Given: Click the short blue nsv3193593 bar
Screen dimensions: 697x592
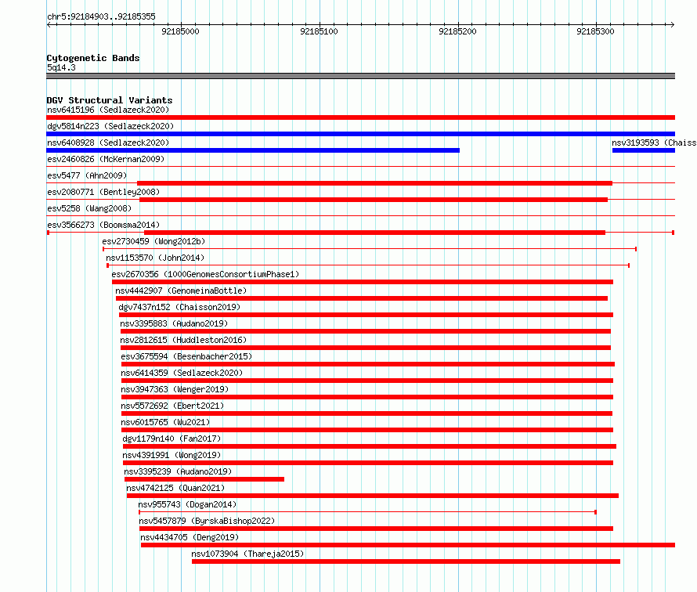Looking at the screenshot, I should pyautogui.click(x=644, y=150).
